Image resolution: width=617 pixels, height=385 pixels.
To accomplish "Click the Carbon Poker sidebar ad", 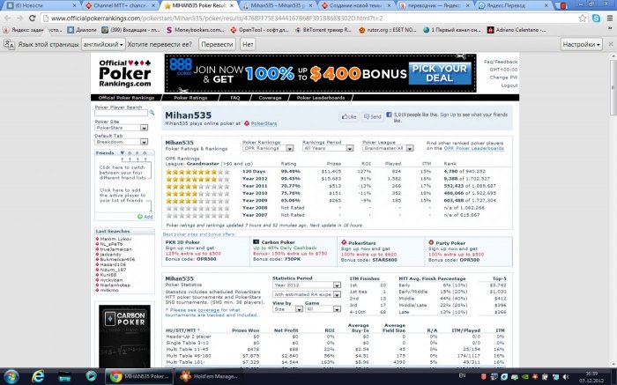I will pos(124,336).
